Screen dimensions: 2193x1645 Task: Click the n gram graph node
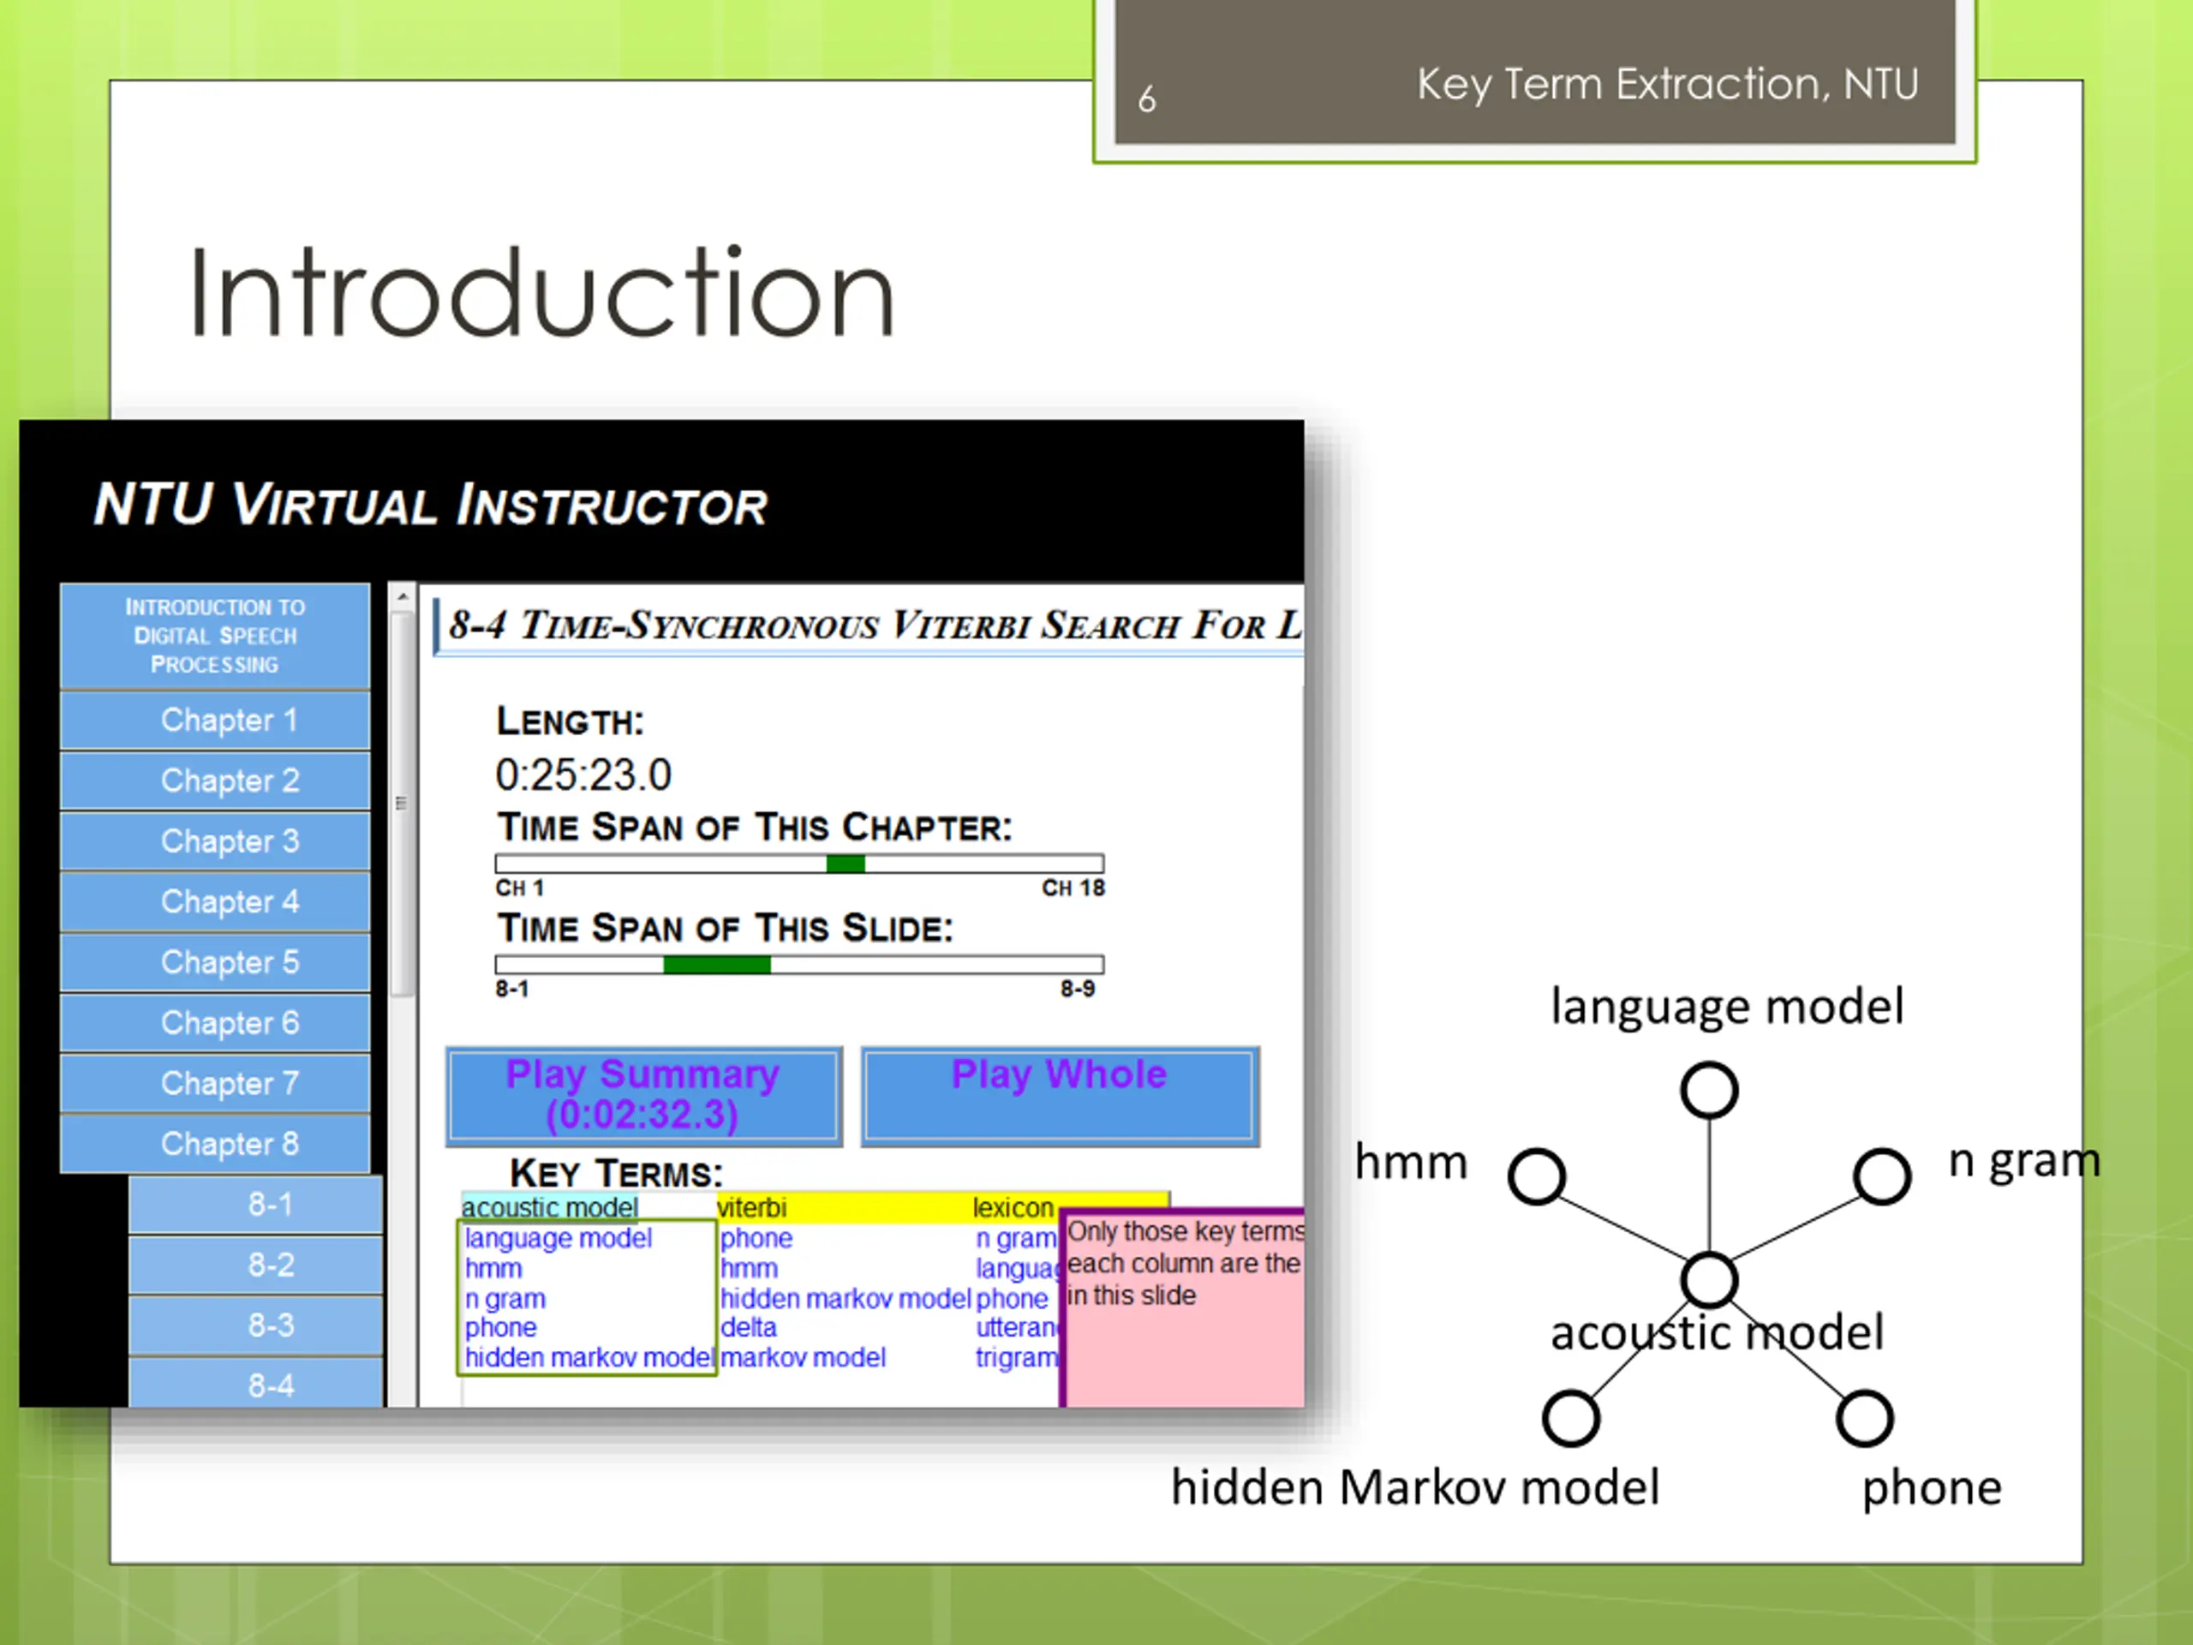click(1882, 1176)
